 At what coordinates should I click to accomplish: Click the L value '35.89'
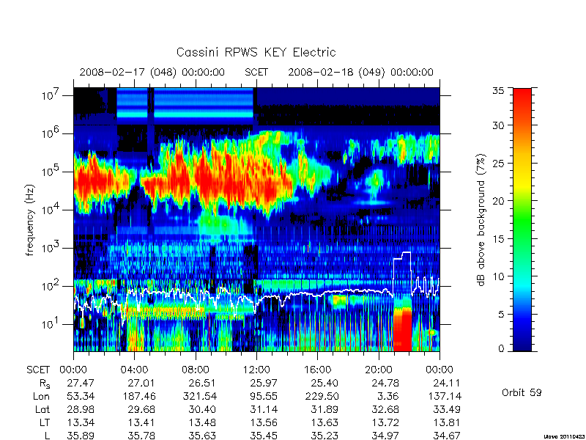81,436
